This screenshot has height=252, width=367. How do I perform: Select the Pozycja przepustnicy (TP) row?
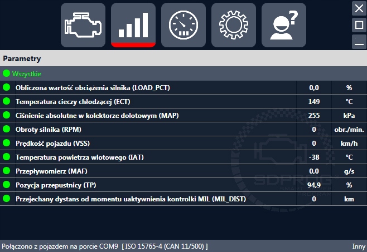coord(183,185)
